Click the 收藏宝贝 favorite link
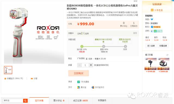 coord(15,79)
